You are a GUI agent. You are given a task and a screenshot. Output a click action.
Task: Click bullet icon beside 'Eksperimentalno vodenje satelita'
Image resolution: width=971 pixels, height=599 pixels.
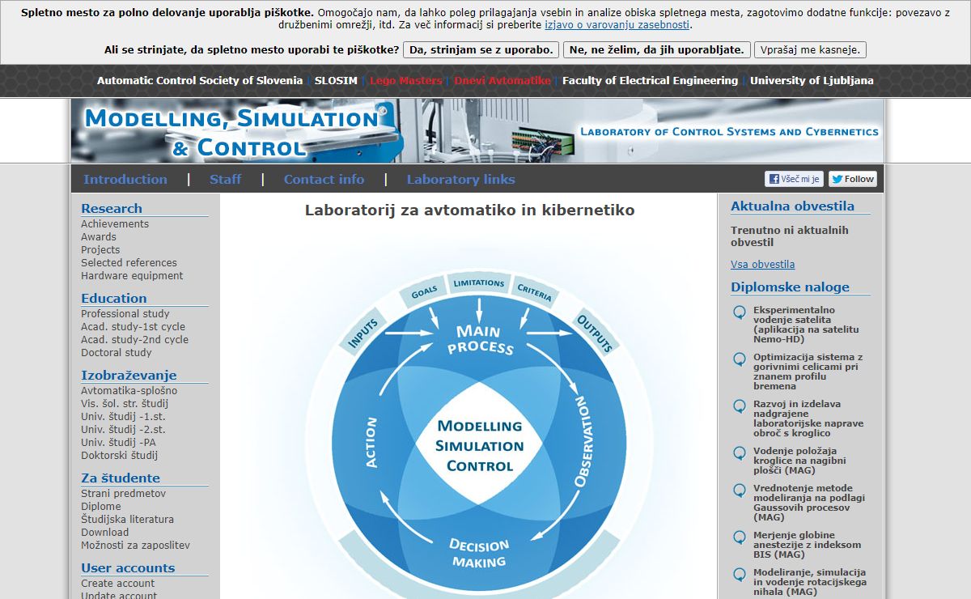(739, 312)
